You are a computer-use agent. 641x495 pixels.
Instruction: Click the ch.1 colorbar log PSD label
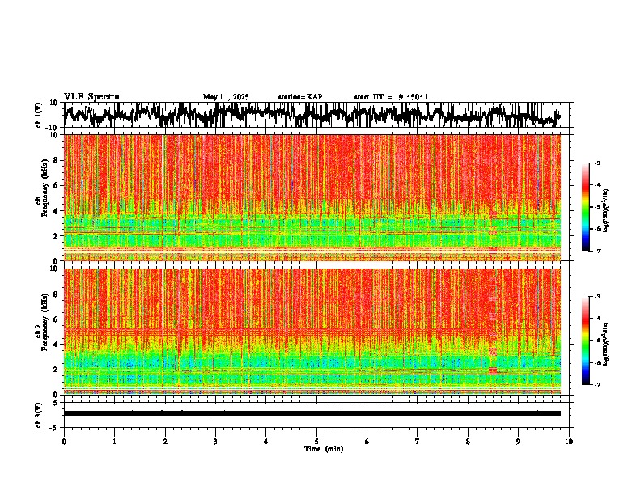[x=606, y=211]
